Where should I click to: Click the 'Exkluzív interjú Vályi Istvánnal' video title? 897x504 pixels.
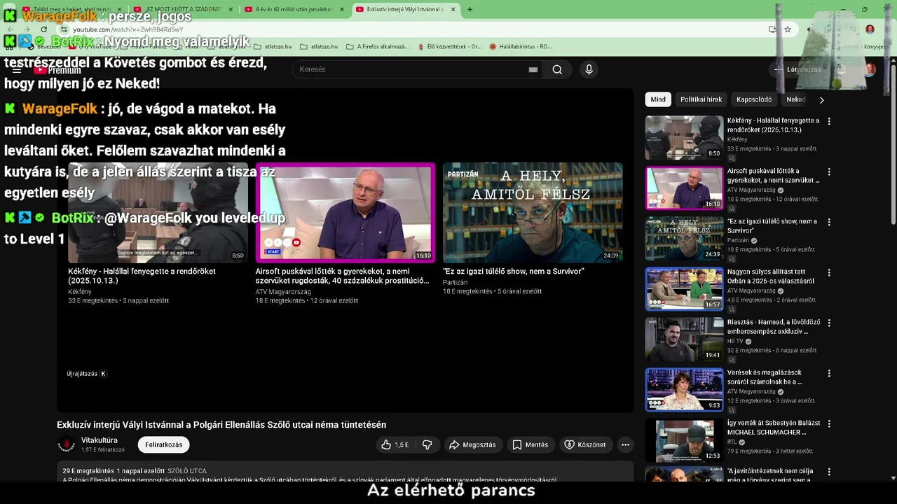(221, 425)
